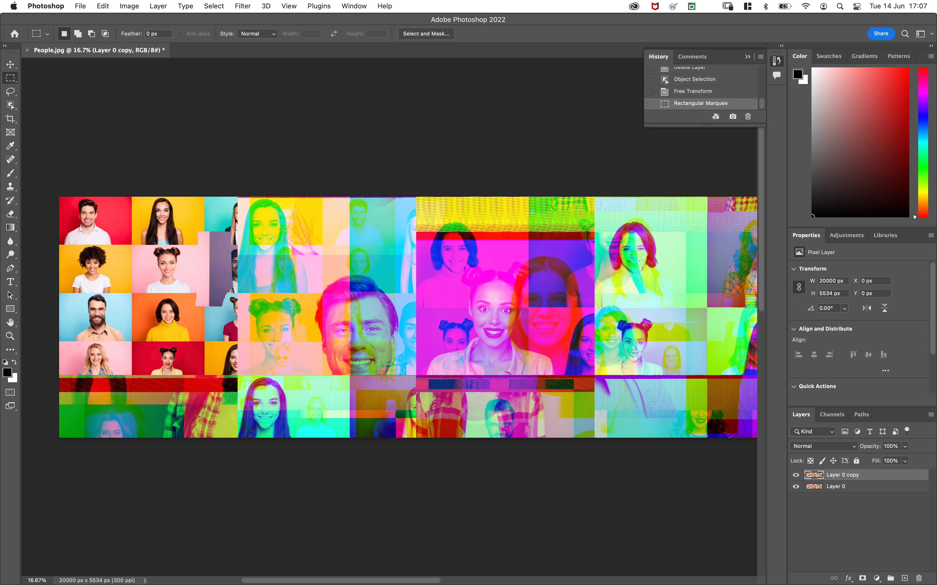Select the Crop tool
The width and height of the screenshot is (937, 585).
coord(10,119)
